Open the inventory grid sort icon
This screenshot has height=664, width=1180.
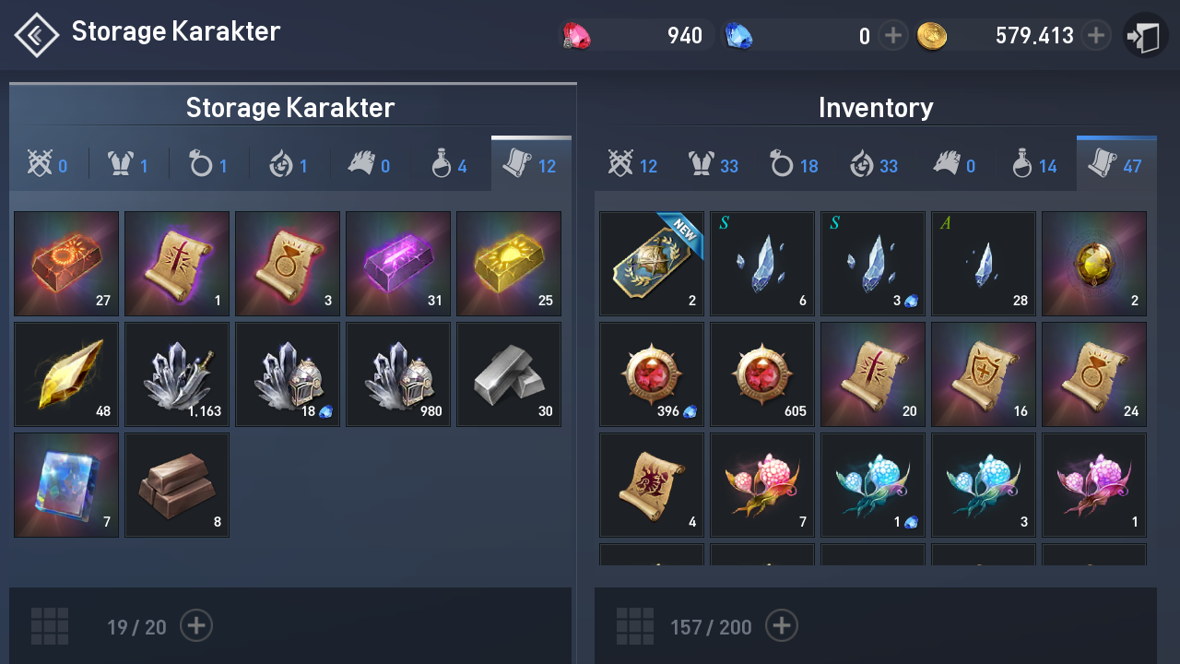635,626
